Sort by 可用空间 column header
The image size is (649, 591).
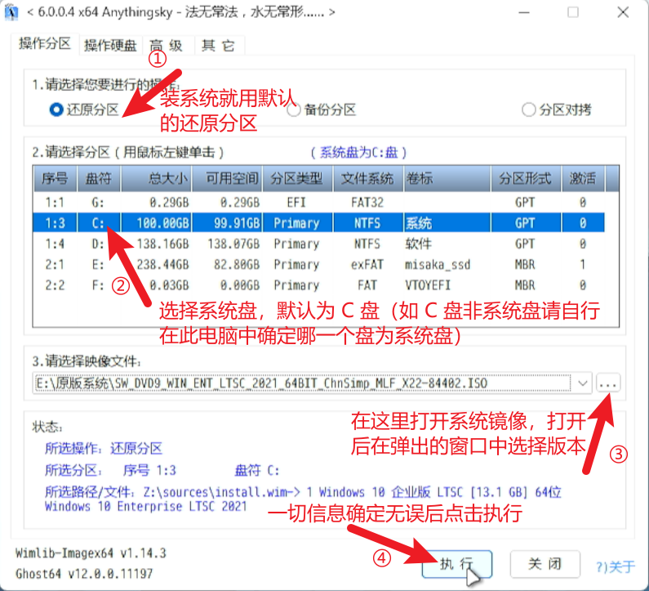click(232, 178)
